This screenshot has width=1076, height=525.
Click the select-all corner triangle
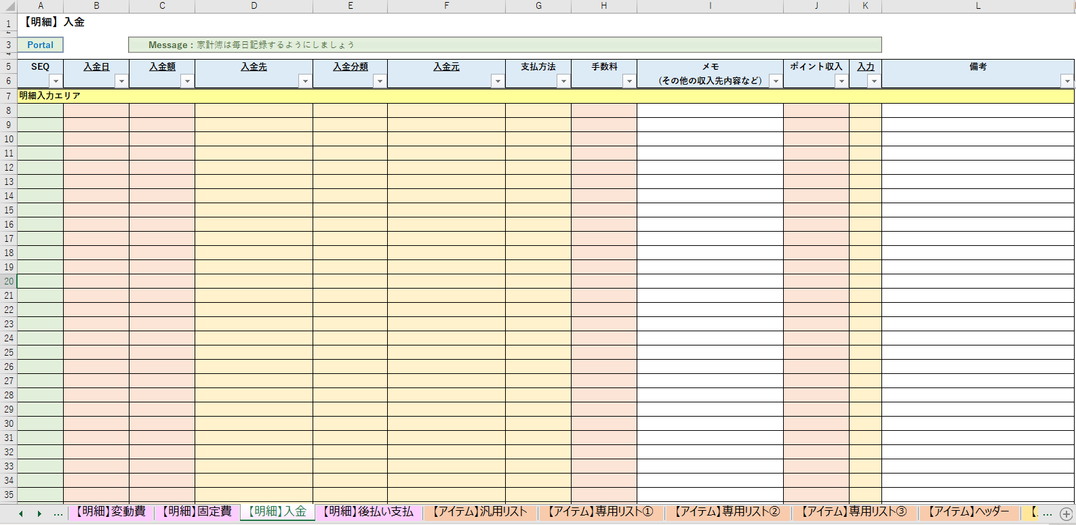(9, 6)
